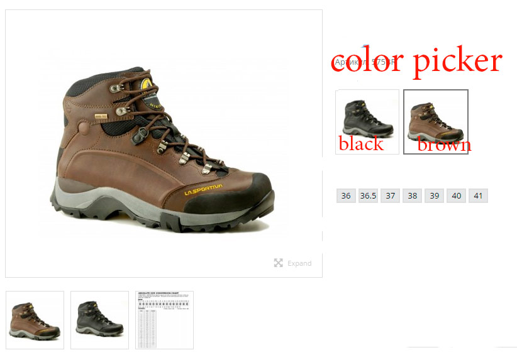The image size is (517, 355).
Task: Select the brown boot color swatch
Action: 436,122
